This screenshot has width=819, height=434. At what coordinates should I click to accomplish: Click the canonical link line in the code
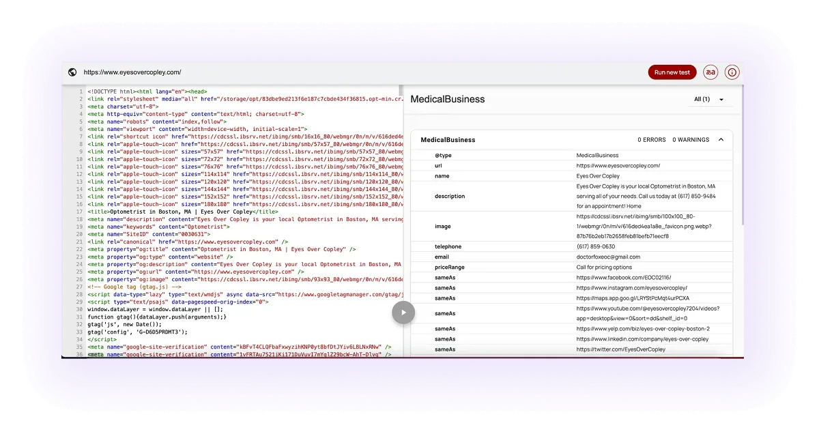click(x=188, y=242)
